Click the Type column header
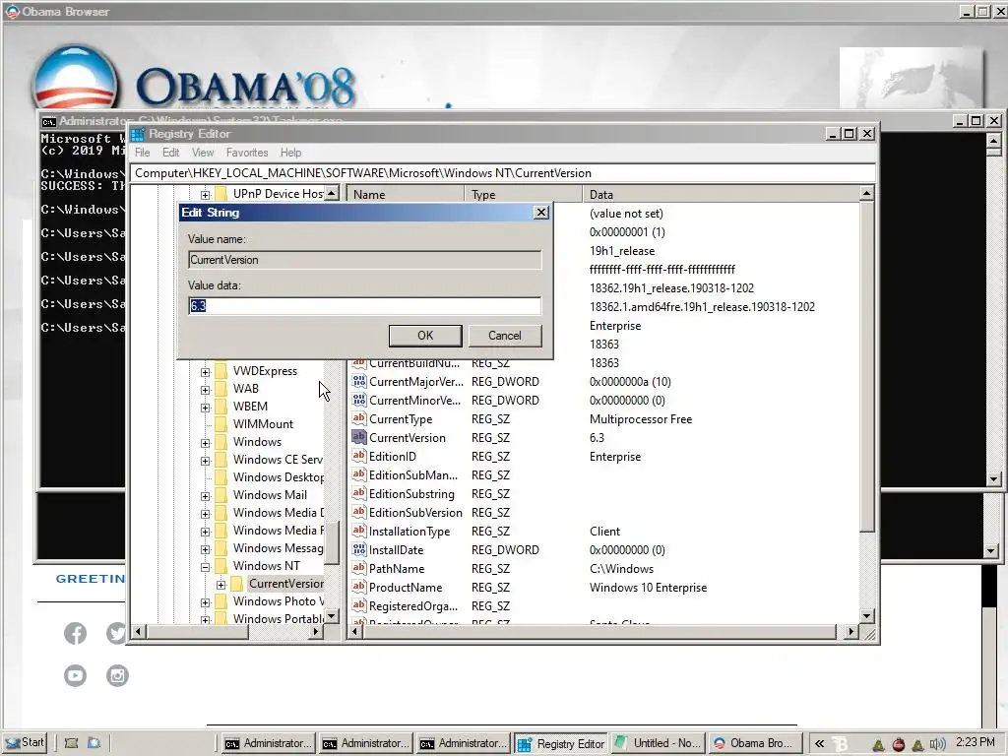This screenshot has height=756, width=1008. tap(524, 194)
